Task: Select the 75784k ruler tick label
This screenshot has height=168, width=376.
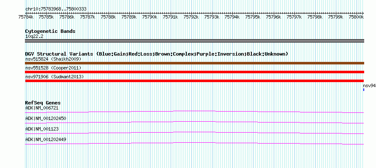Action: coord(26,17)
